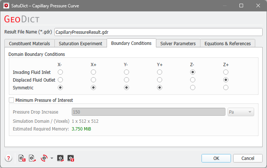Select Symmetric radio for Y+

pos(160,87)
